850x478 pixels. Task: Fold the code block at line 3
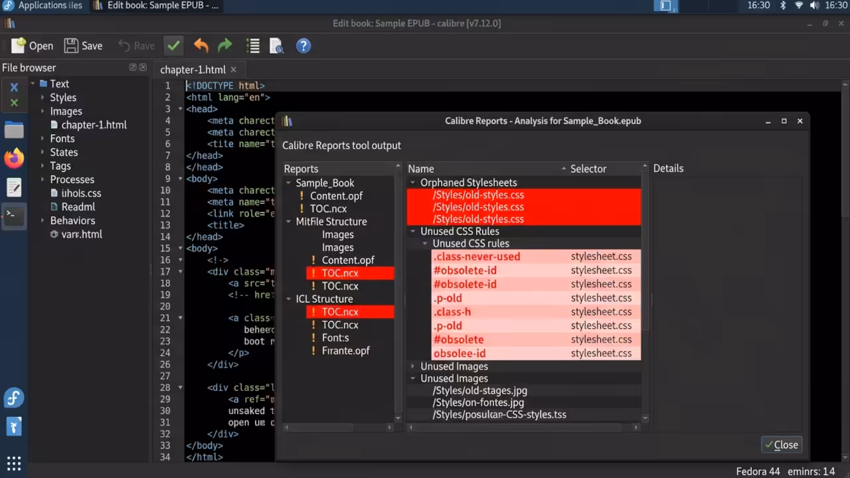coord(180,109)
